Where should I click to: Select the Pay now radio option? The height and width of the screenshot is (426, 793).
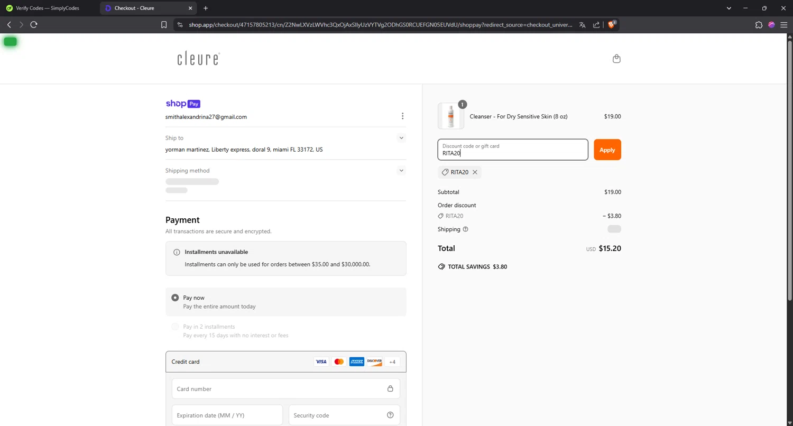[175, 298]
